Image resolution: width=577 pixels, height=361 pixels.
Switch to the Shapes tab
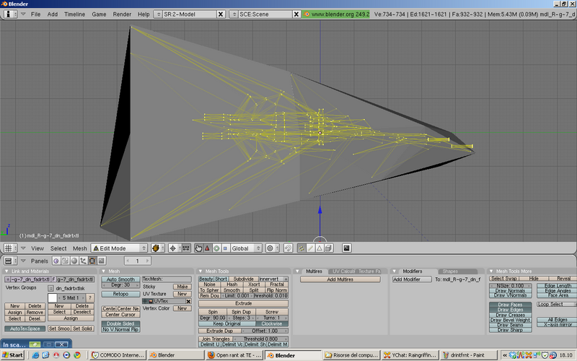(449, 271)
